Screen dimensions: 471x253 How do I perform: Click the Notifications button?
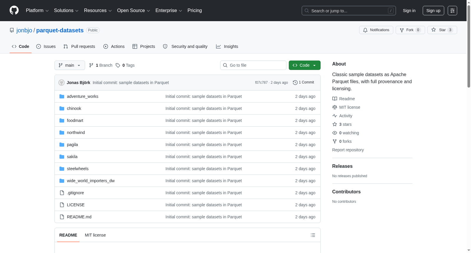[x=376, y=30]
